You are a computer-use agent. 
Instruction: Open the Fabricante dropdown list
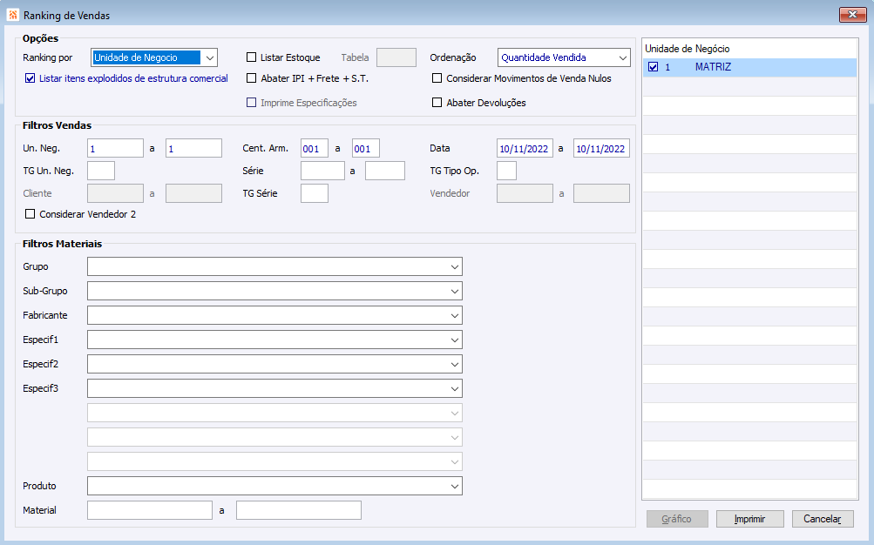455,316
